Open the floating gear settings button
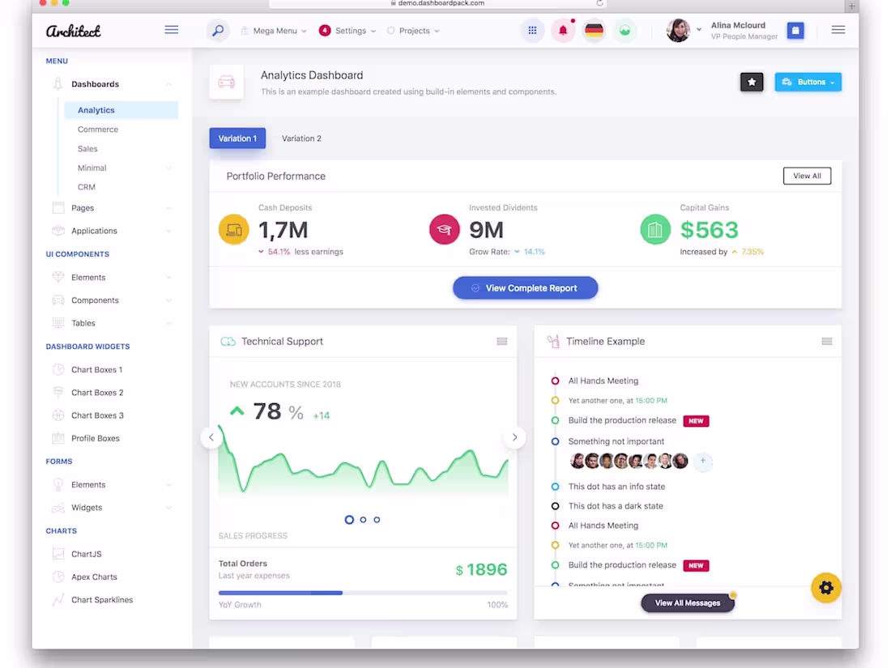This screenshot has width=891, height=668. click(x=825, y=587)
